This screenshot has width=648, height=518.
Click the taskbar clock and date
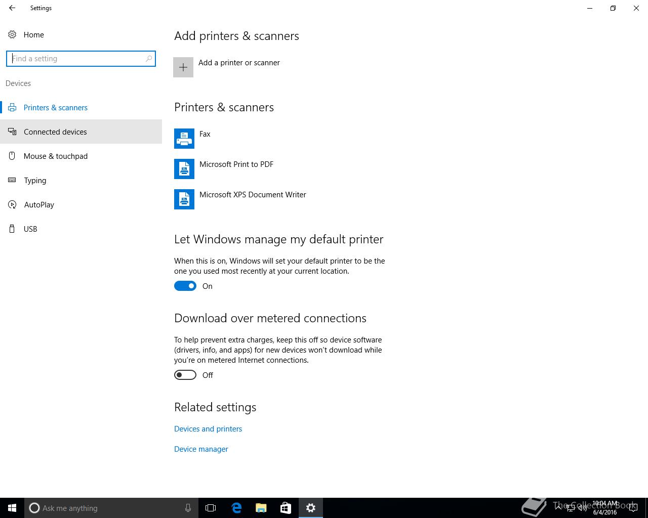click(x=605, y=508)
